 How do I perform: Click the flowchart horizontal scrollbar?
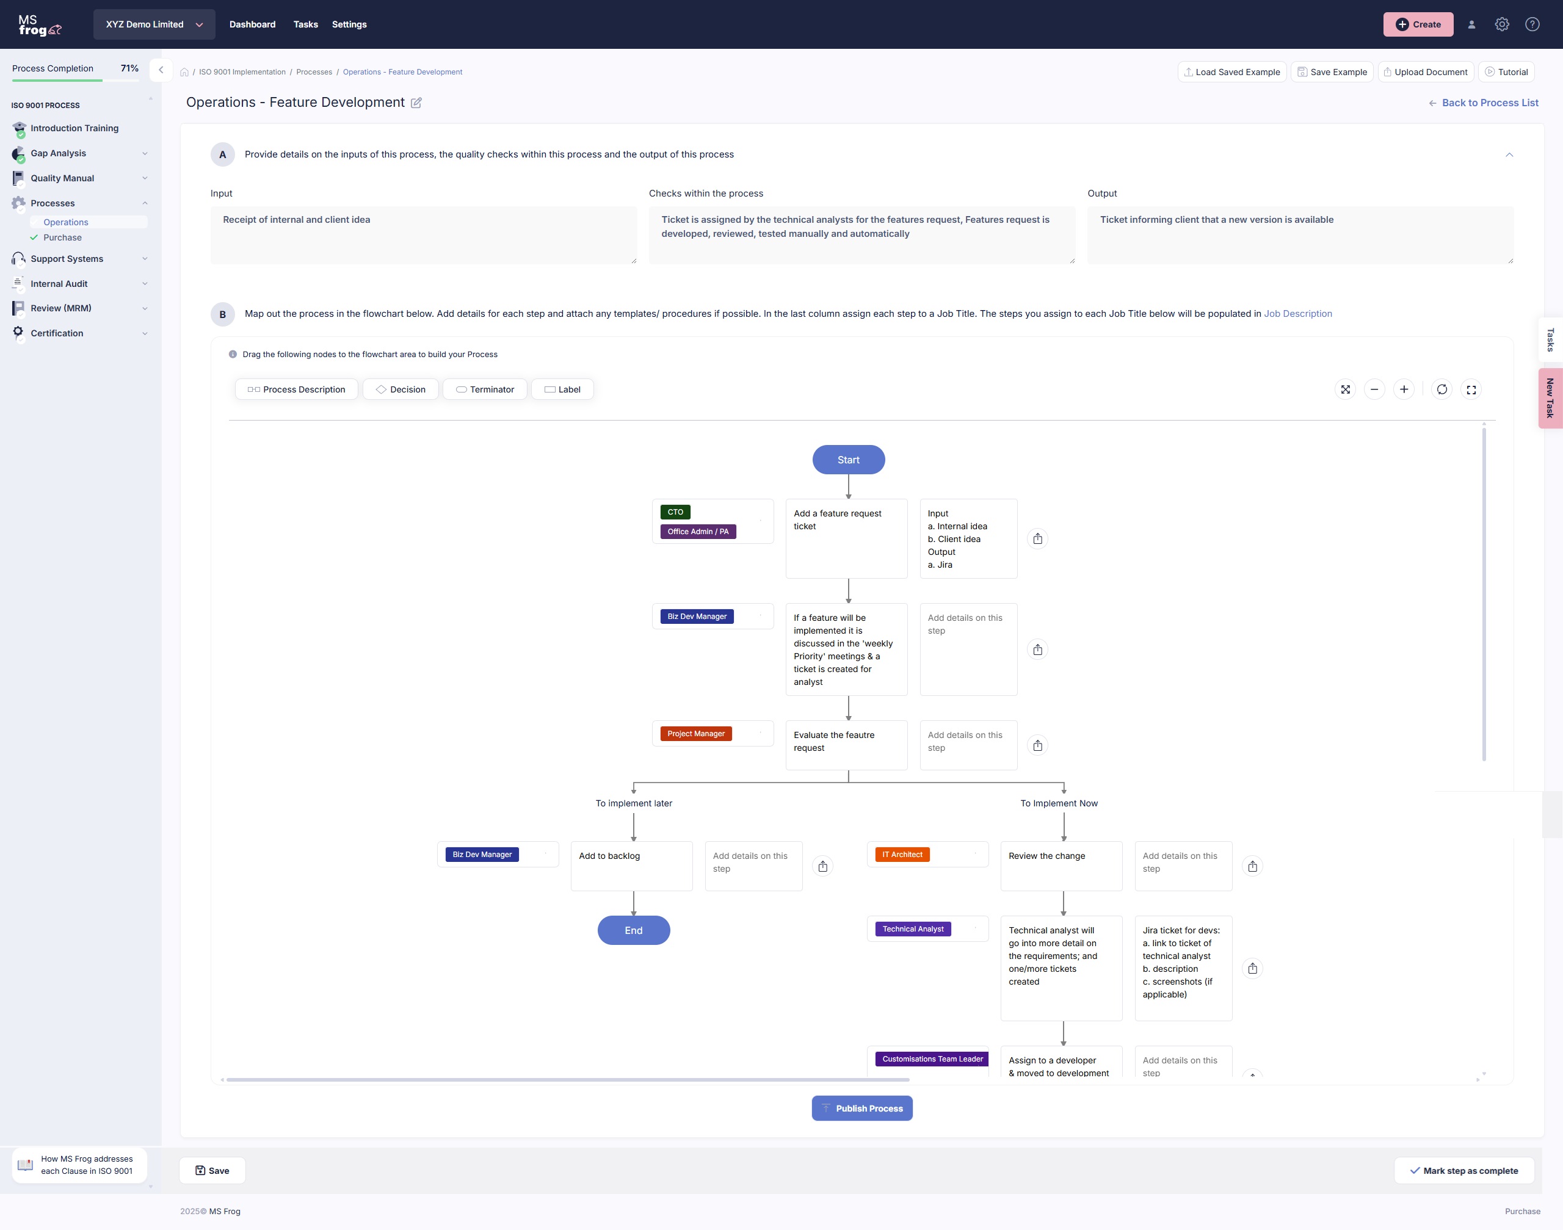pos(568,1079)
